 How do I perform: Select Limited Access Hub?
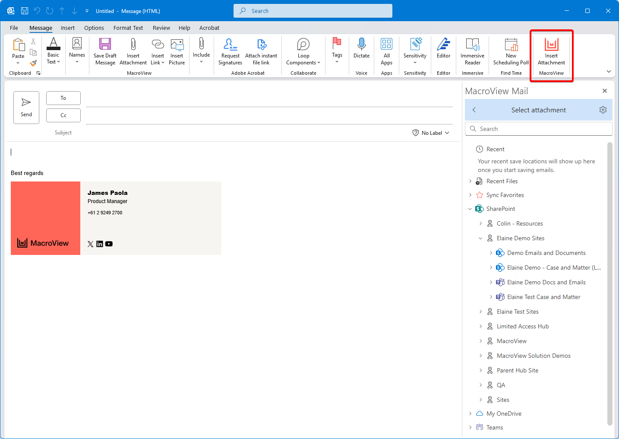coord(523,326)
